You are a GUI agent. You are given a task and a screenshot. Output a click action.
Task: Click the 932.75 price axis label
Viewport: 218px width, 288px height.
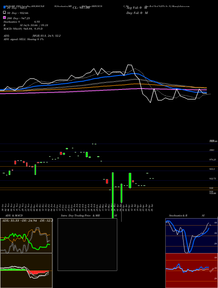[x=213, y=178]
